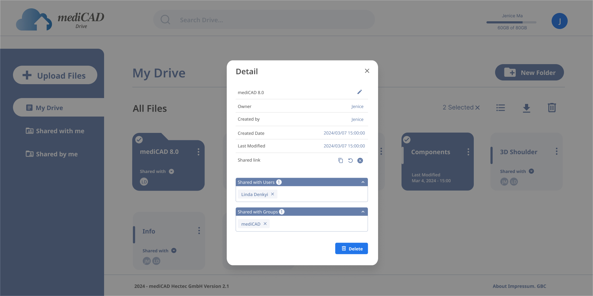The height and width of the screenshot is (296, 593).
Task: Click the Linda Denkyi user chip
Action: (x=258, y=194)
